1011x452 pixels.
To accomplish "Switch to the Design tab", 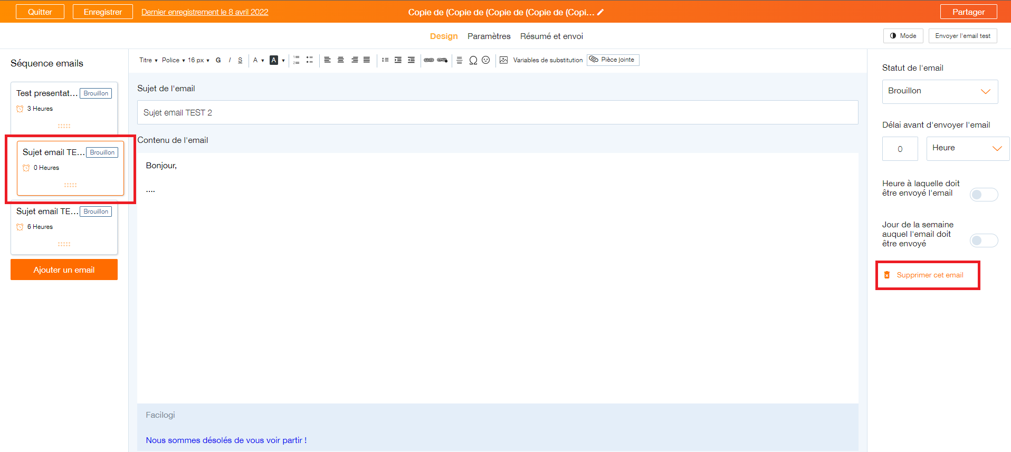I will (444, 36).
